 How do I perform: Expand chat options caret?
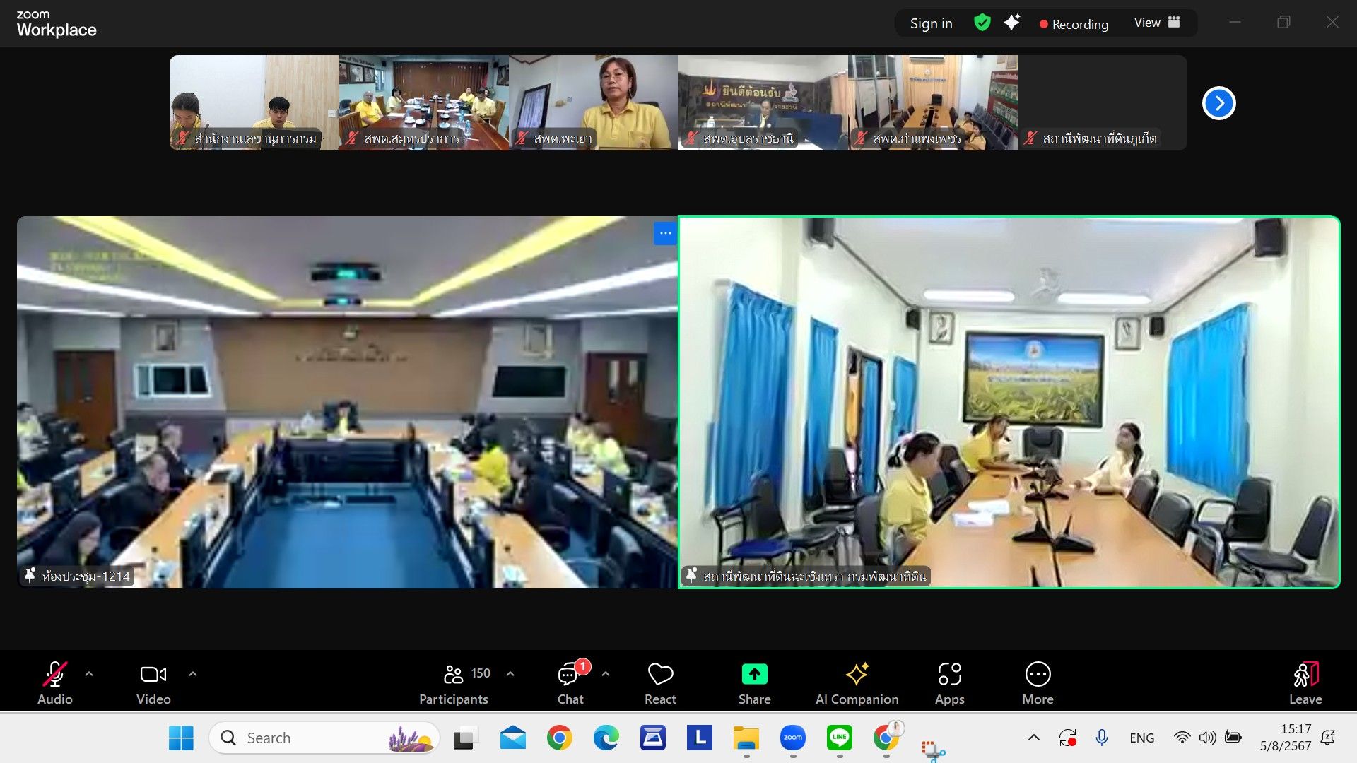[x=606, y=674]
